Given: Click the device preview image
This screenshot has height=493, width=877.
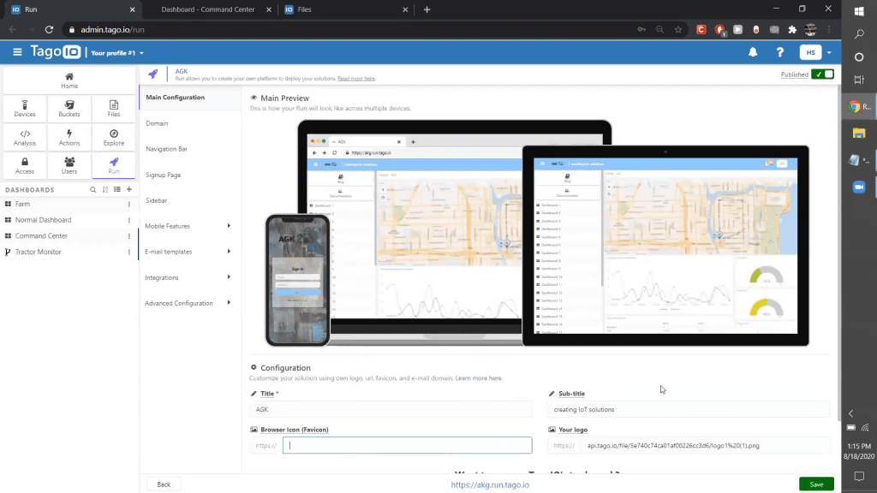Looking at the screenshot, I should [x=537, y=233].
